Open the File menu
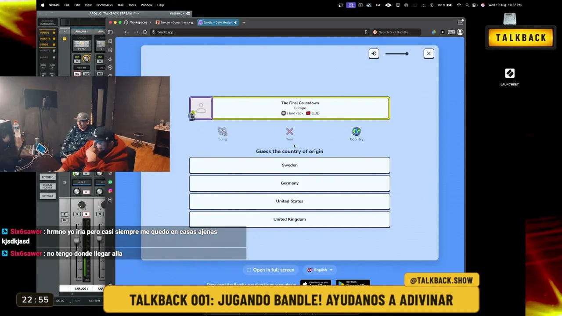 pos(67,5)
